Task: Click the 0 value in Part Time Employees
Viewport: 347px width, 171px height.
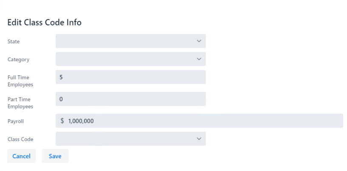Action: click(x=61, y=99)
